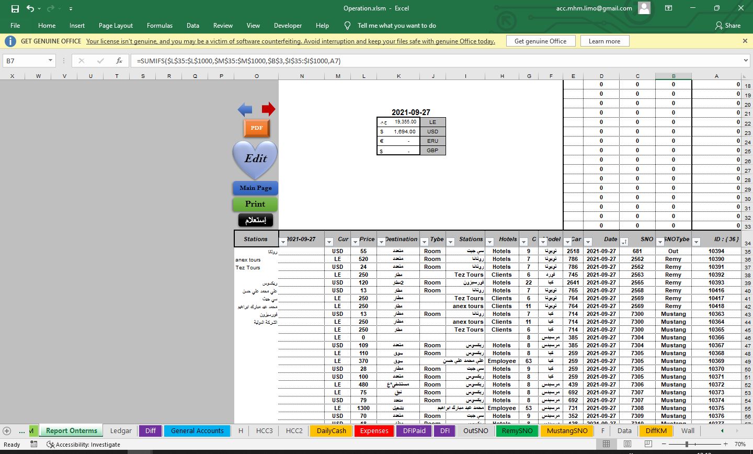Switch to Page Break Preview view
The image size is (753, 454).
(648, 444)
